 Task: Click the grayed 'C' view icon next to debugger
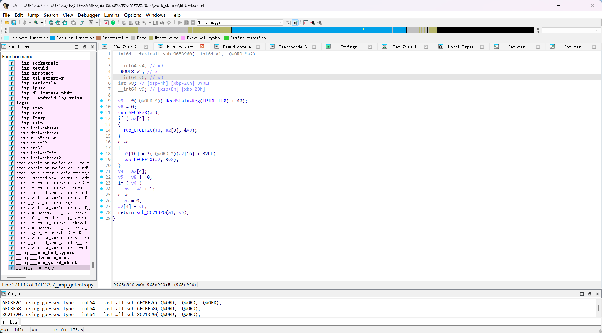pos(288,23)
